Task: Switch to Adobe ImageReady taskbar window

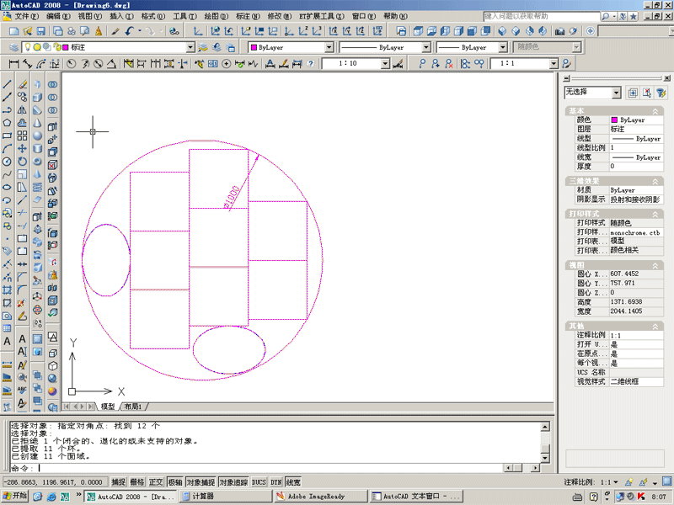Action: pos(321,496)
